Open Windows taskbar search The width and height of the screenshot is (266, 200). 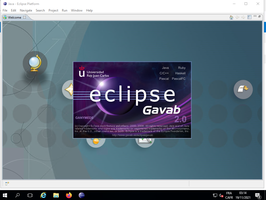[17, 195]
